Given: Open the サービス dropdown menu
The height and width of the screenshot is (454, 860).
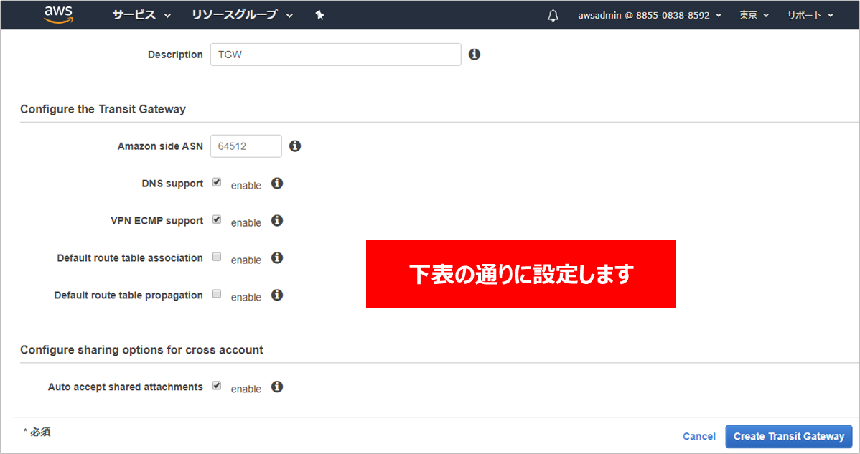Looking at the screenshot, I should click(x=141, y=15).
